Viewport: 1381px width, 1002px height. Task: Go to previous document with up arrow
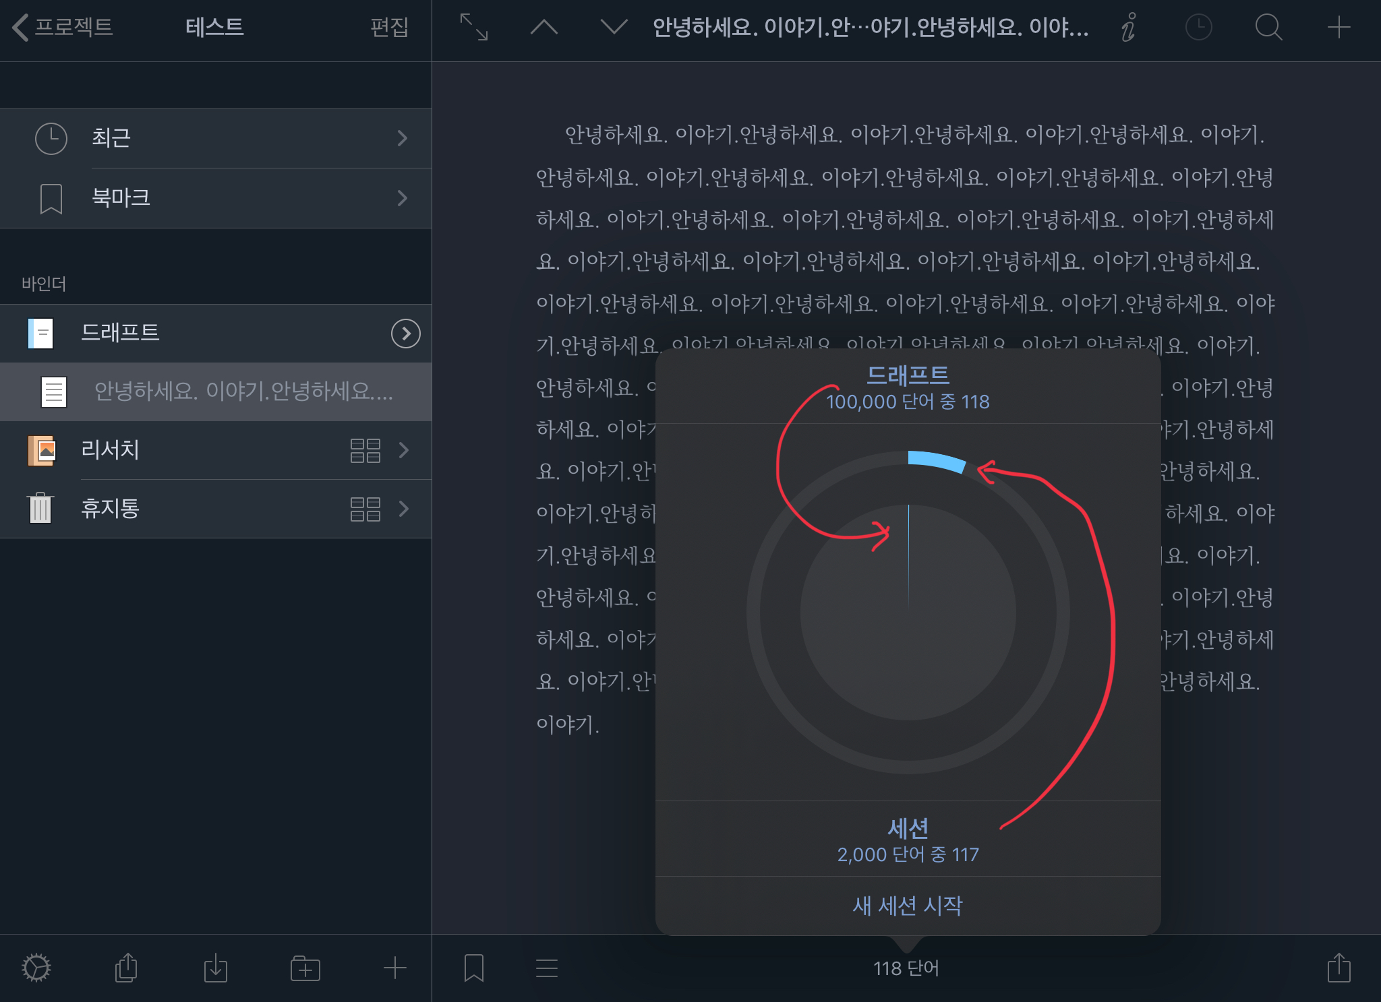coord(544,28)
